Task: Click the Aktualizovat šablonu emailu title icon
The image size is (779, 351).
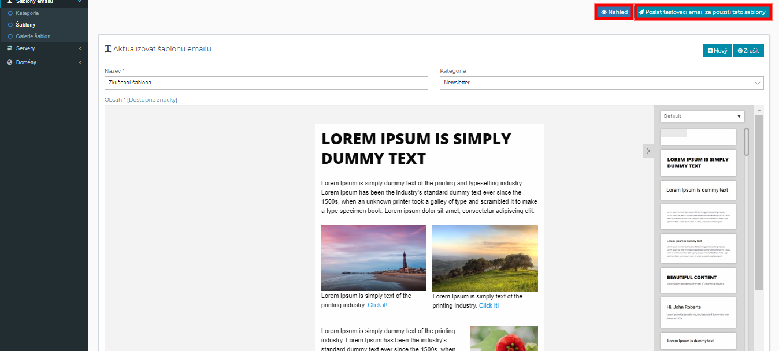Action: click(107, 49)
